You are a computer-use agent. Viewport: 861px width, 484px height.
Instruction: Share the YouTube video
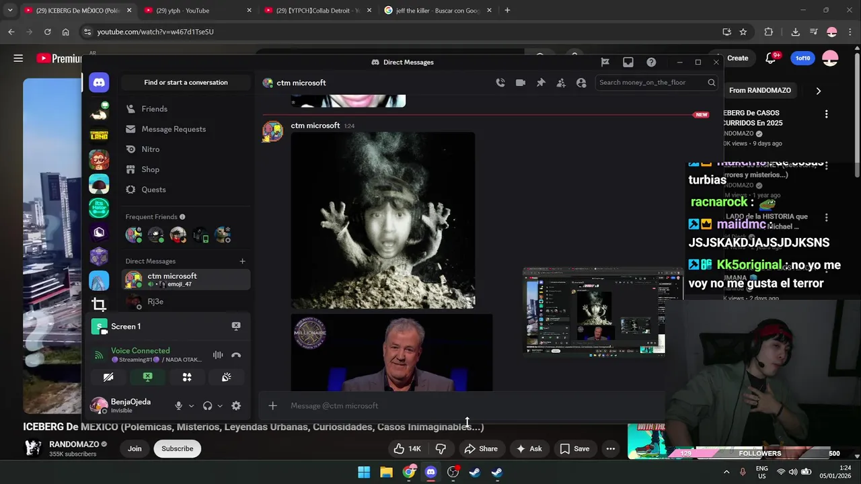coord(480,448)
